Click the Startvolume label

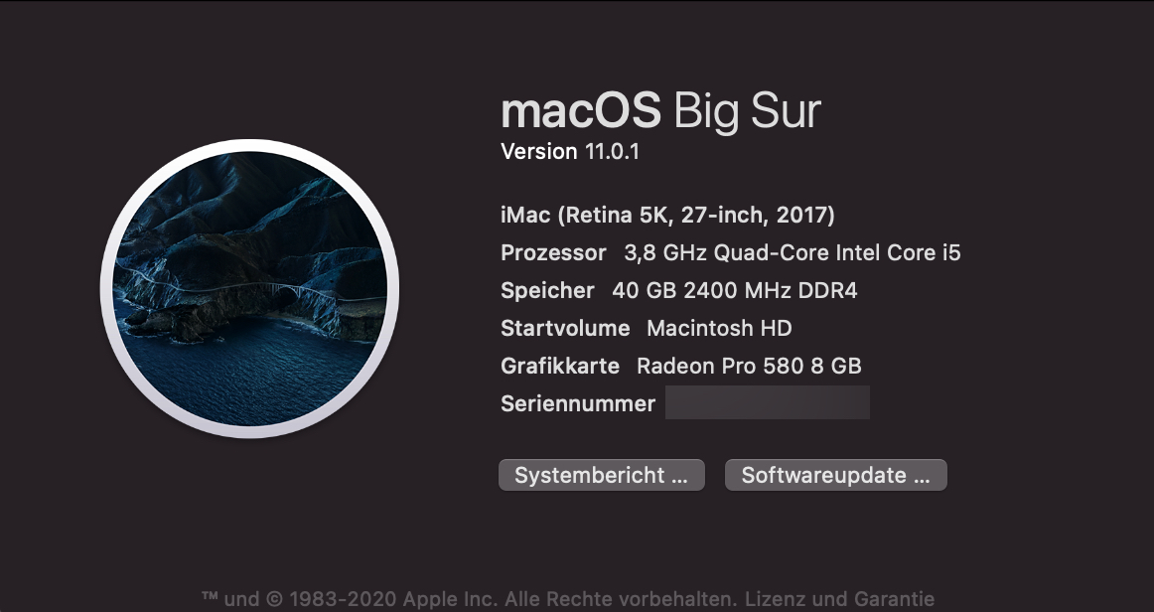tap(565, 328)
